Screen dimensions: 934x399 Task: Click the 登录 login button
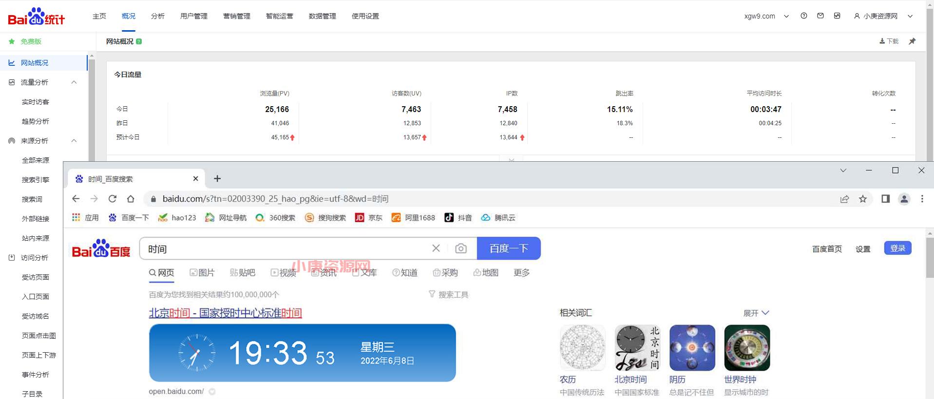(x=897, y=248)
